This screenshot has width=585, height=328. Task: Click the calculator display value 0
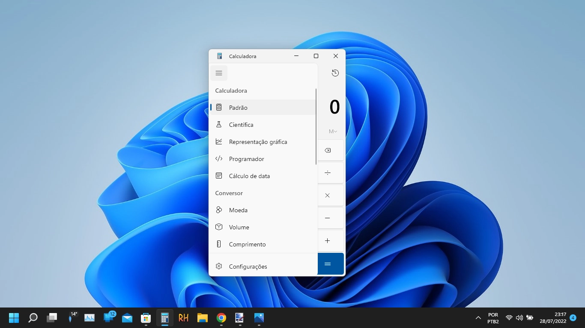click(334, 107)
